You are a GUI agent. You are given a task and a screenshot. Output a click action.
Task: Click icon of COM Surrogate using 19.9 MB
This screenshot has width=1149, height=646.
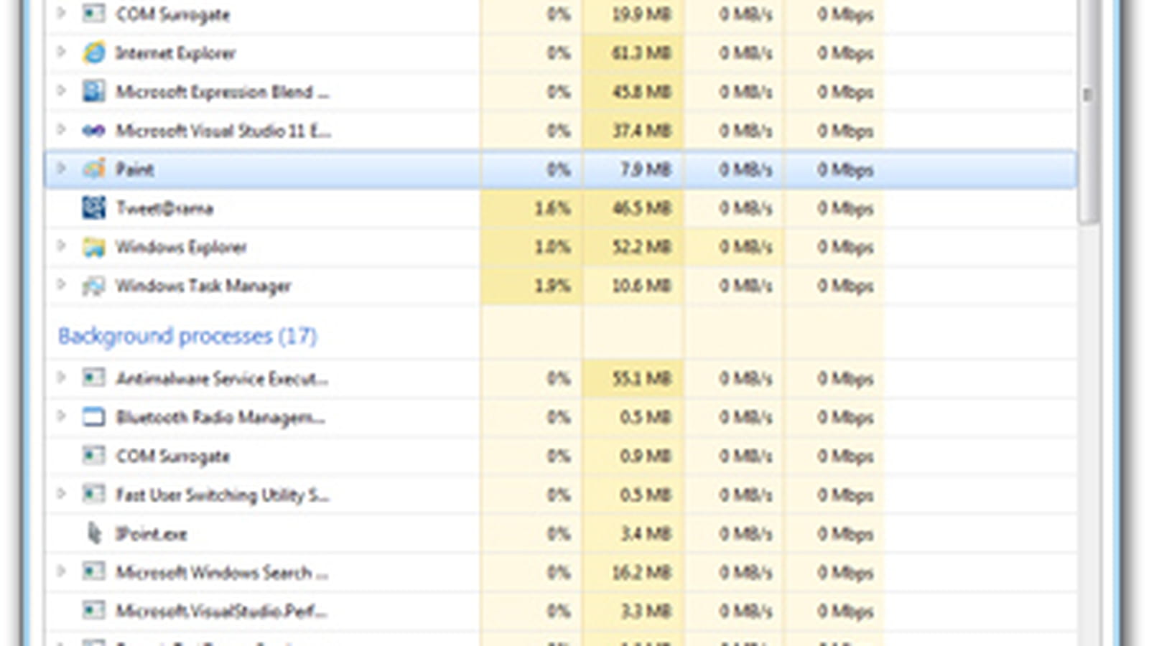93,14
